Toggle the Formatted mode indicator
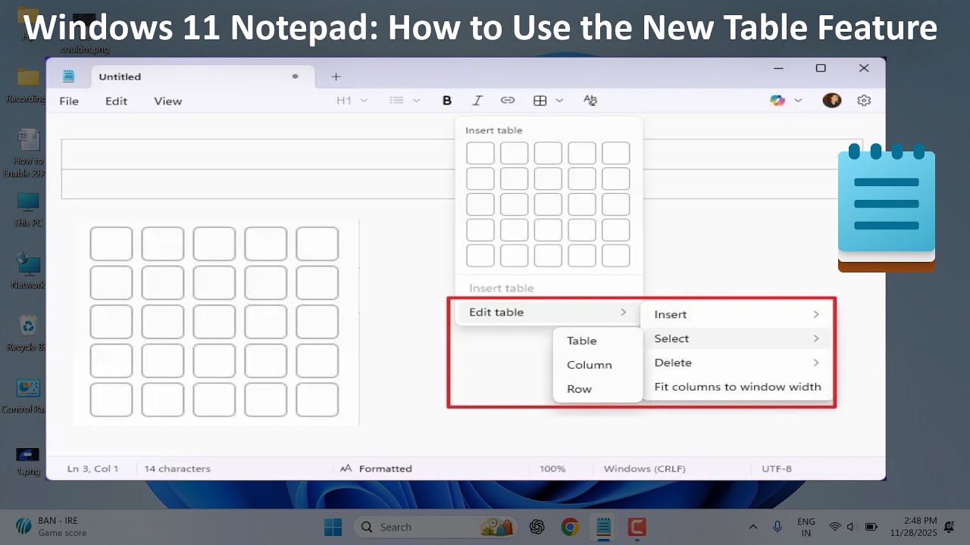The height and width of the screenshot is (545, 970). (x=376, y=469)
